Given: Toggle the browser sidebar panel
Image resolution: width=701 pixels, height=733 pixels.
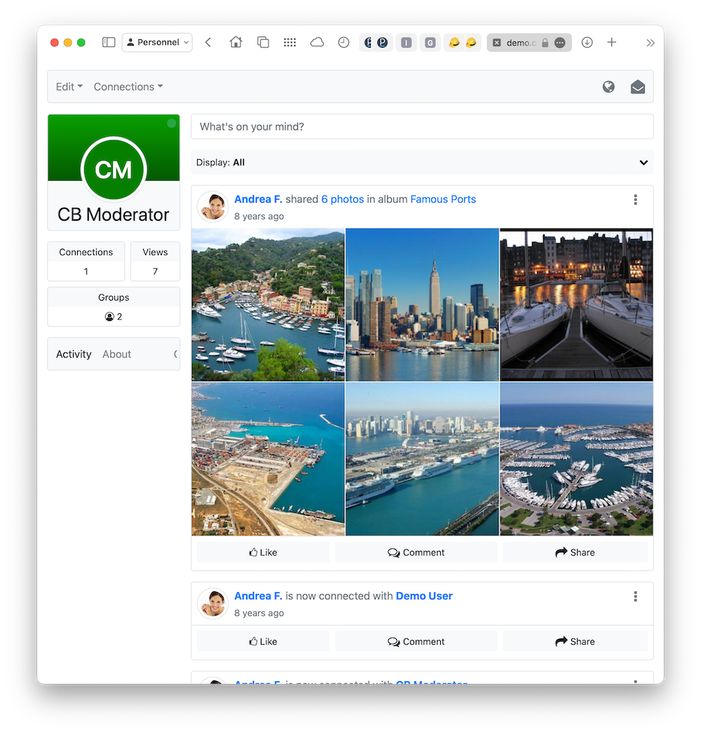Looking at the screenshot, I should point(109,43).
